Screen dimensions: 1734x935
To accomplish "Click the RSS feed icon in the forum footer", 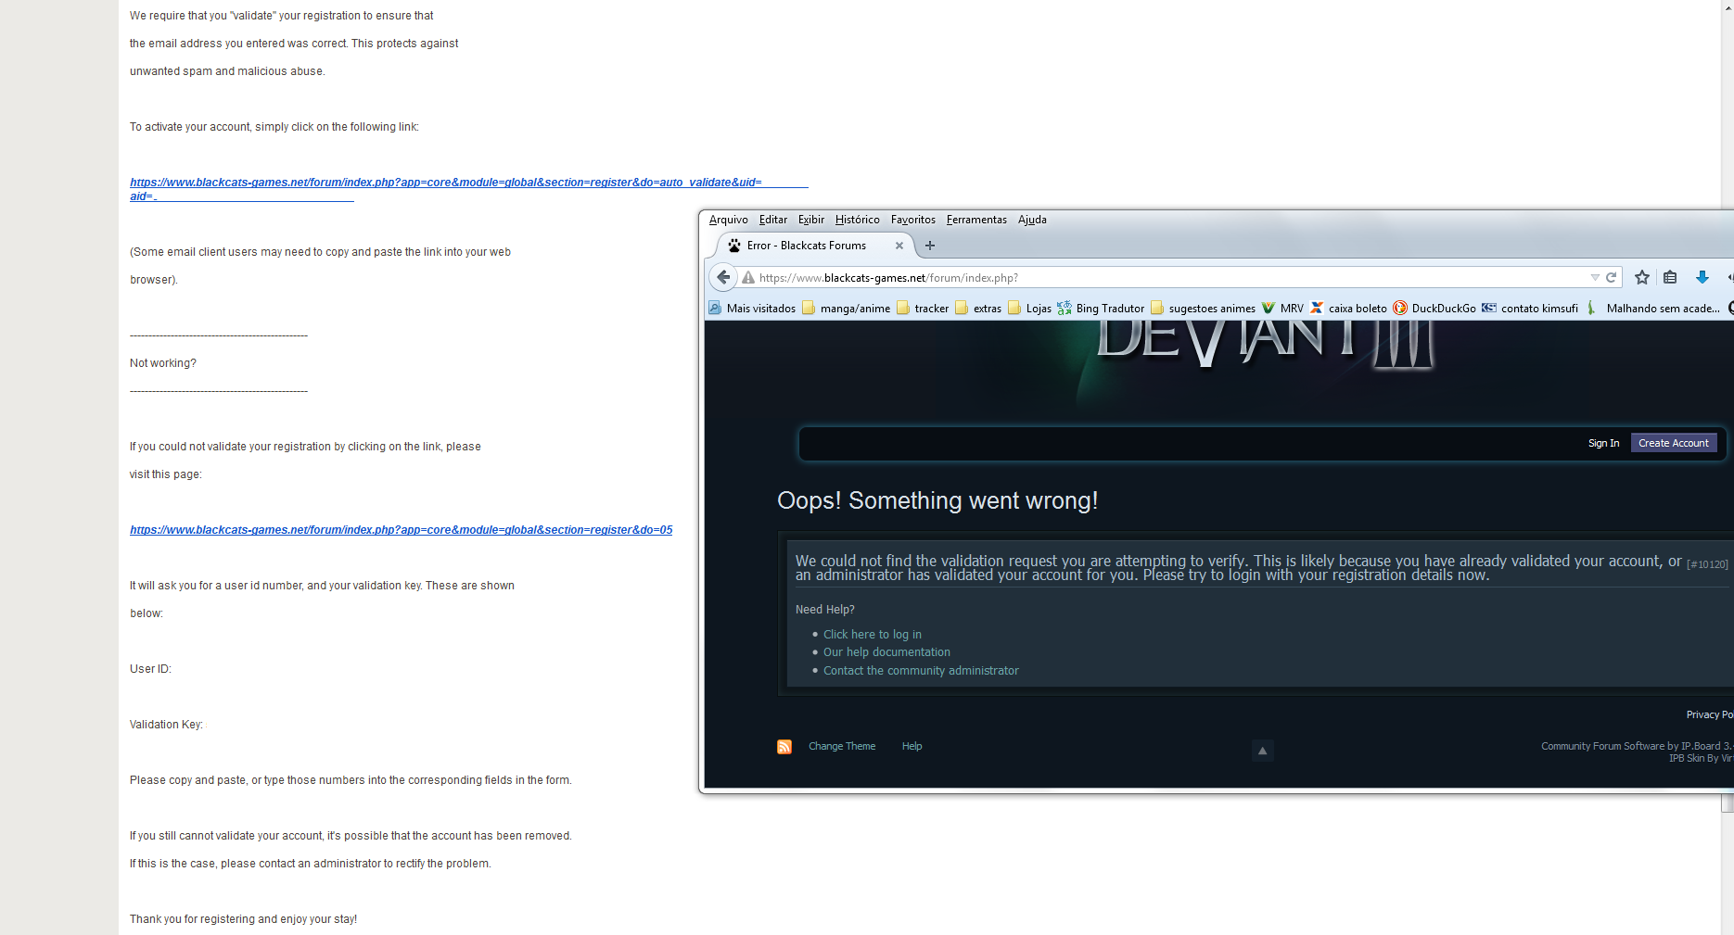I will [x=784, y=747].
